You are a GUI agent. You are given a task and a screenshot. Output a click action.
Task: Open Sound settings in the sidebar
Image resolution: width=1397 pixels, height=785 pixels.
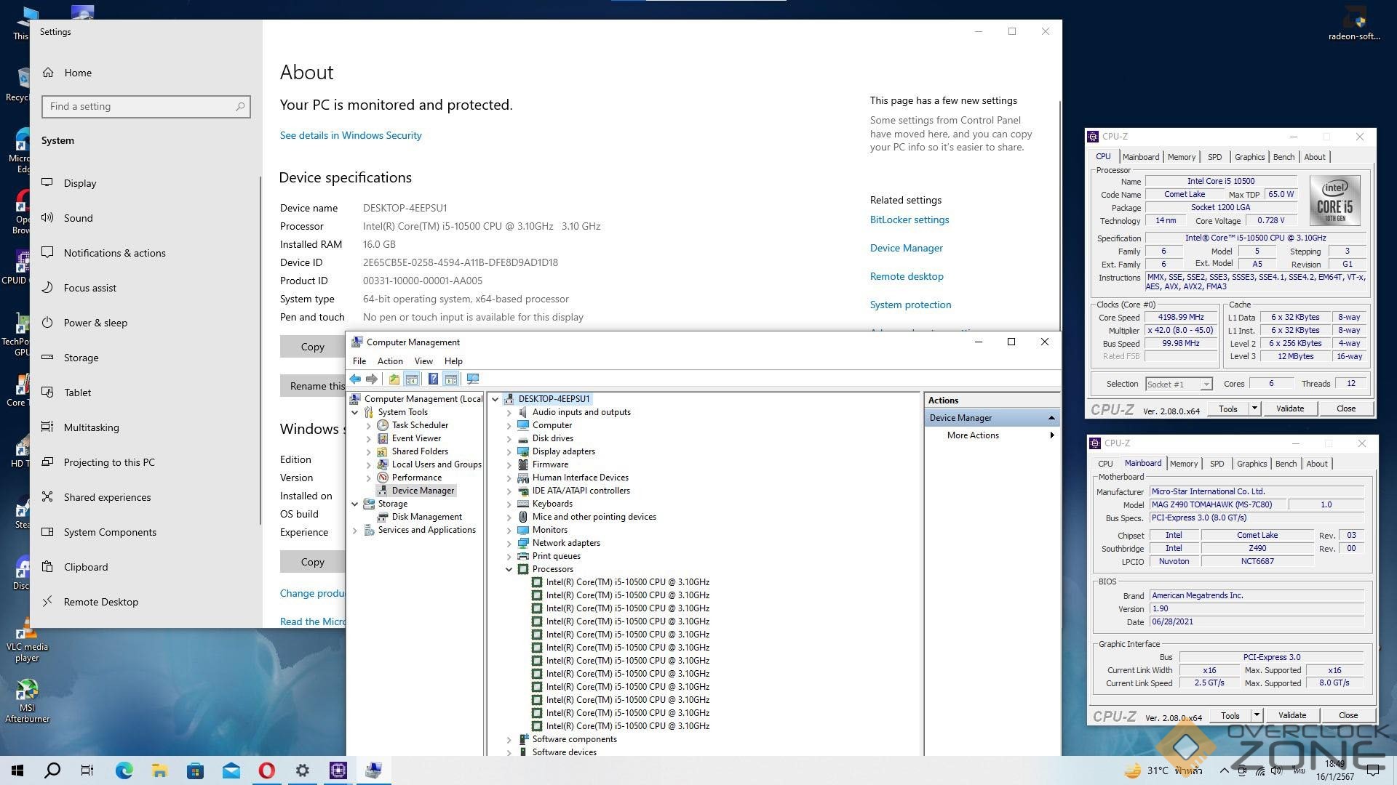tap(78, 218)
